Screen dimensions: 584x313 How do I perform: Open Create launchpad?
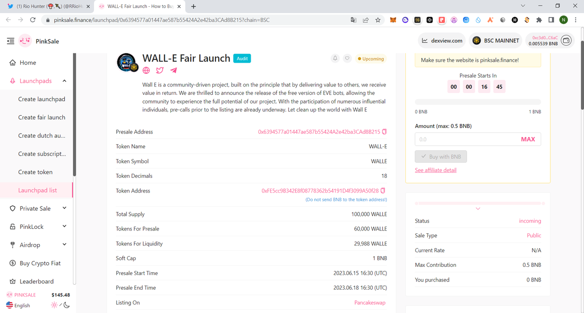click(x=41, y=99)
